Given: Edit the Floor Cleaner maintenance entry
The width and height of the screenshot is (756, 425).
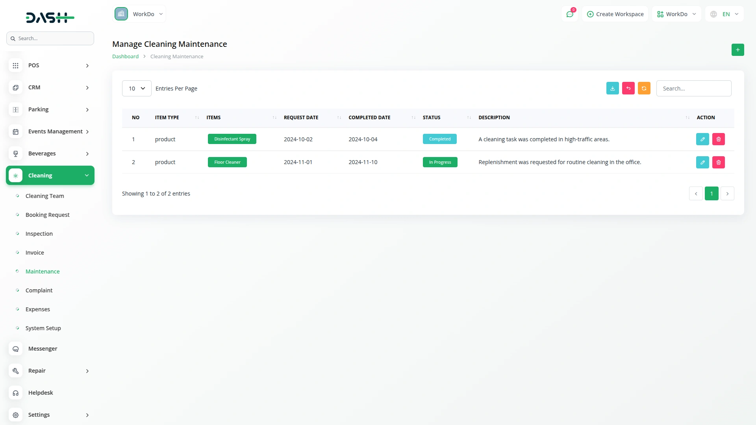Looking at the screenshot, I should tap(702, 162).
